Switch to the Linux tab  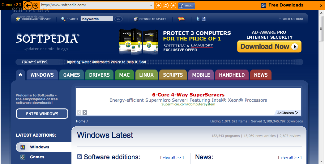click(x=147, y=75)
